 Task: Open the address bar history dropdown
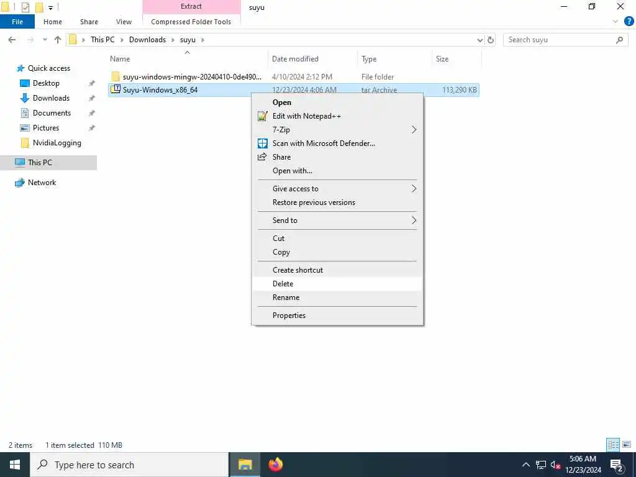coord(480,40)
